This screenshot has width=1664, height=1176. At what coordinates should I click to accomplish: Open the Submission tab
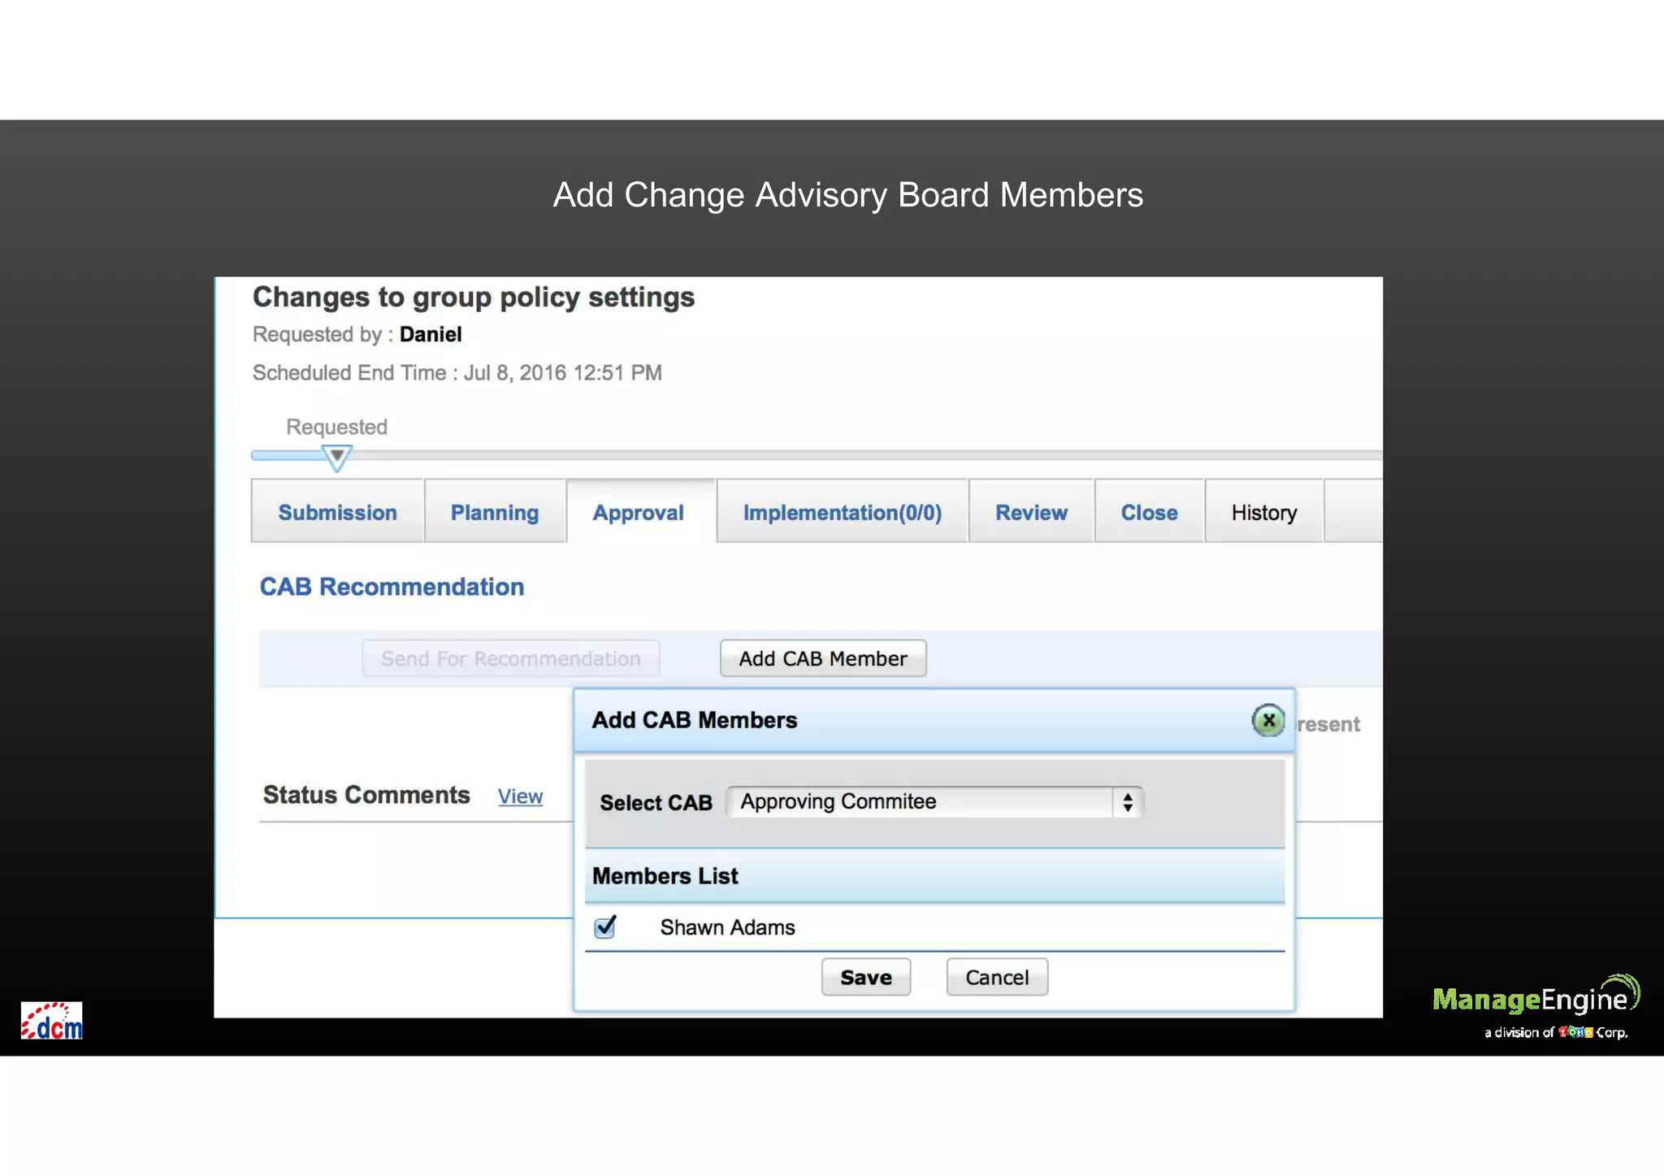pyautogui.click(x=337, y=512)
